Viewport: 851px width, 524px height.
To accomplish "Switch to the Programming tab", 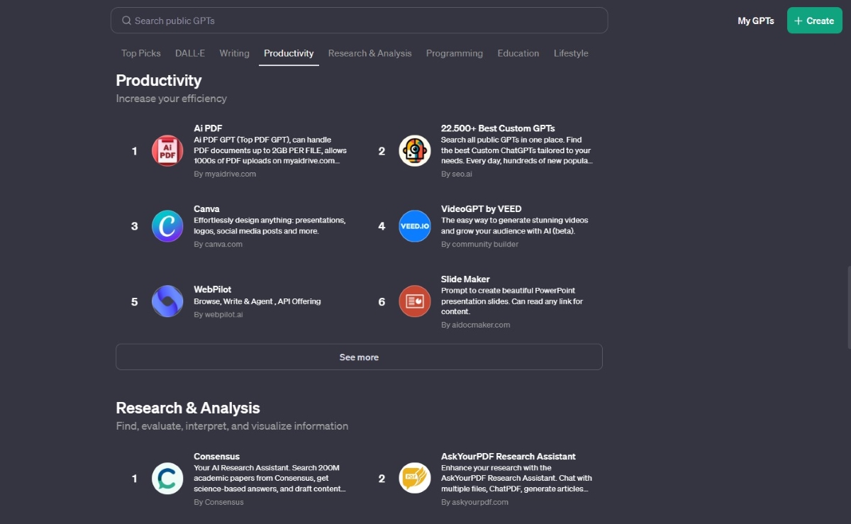I will pyautogui.click(x=455, y=53).
